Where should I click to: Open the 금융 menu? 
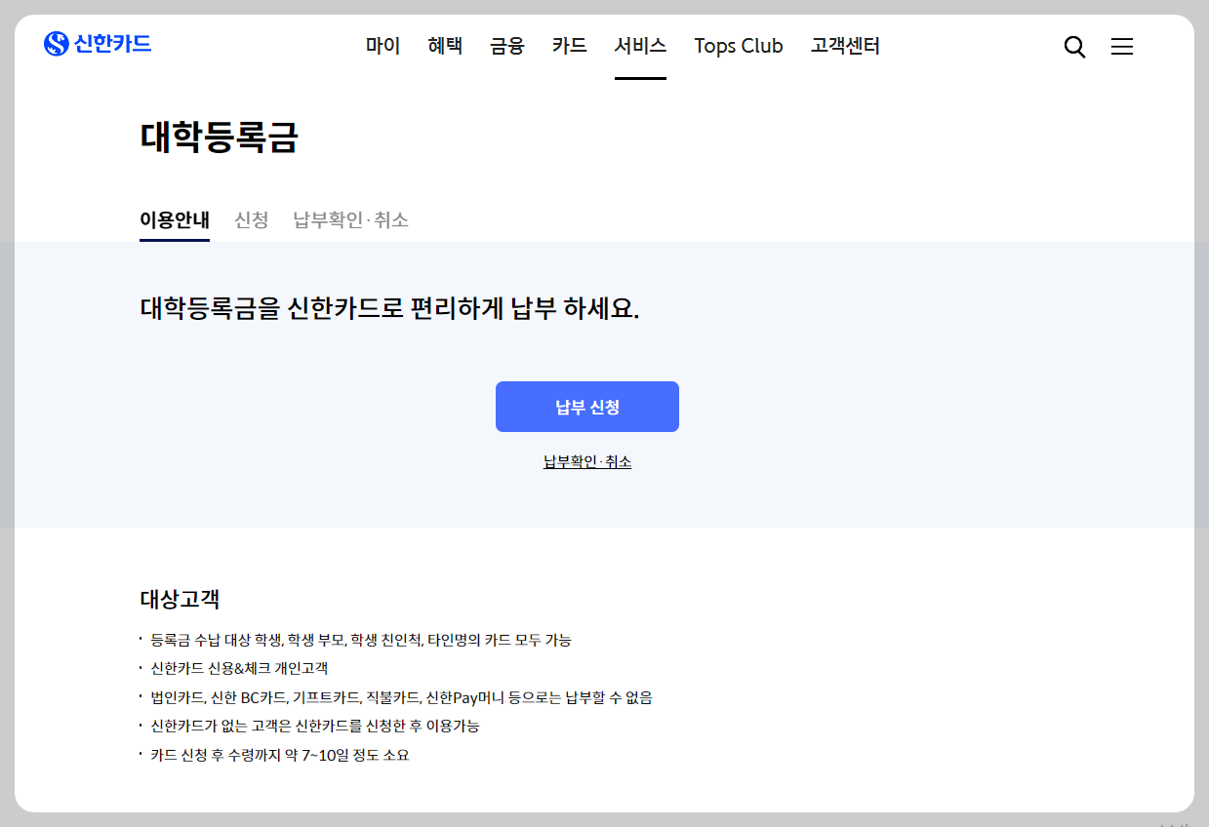pyautogui.click(x=506, y=46)
